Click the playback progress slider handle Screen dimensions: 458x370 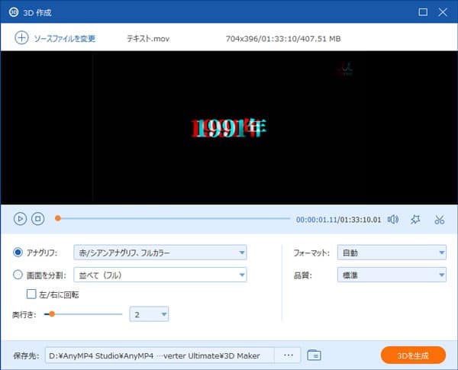pyautogui.click(x=58, y=218)
